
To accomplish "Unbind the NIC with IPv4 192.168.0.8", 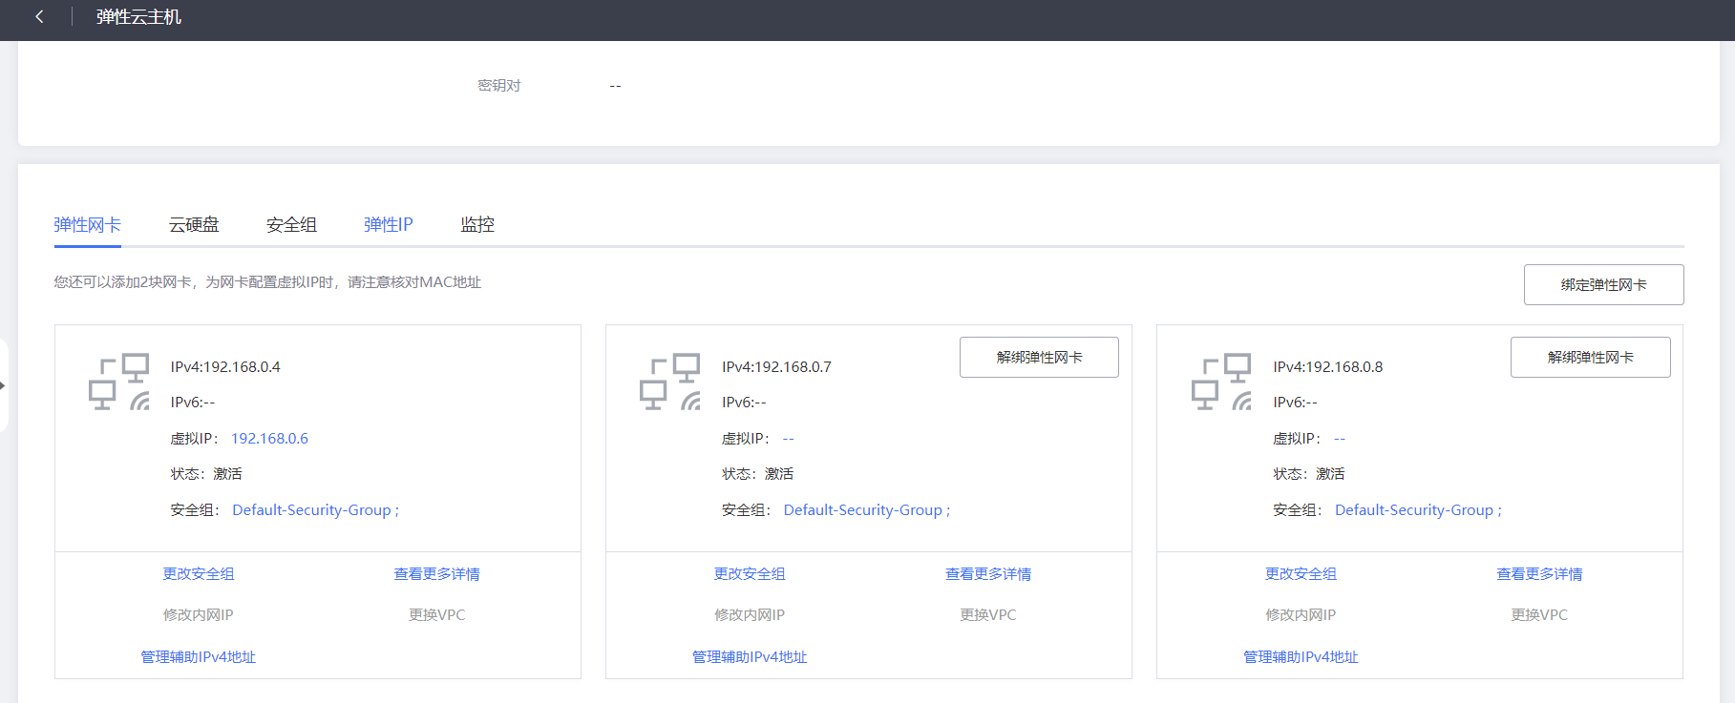I will point(1590,358).
